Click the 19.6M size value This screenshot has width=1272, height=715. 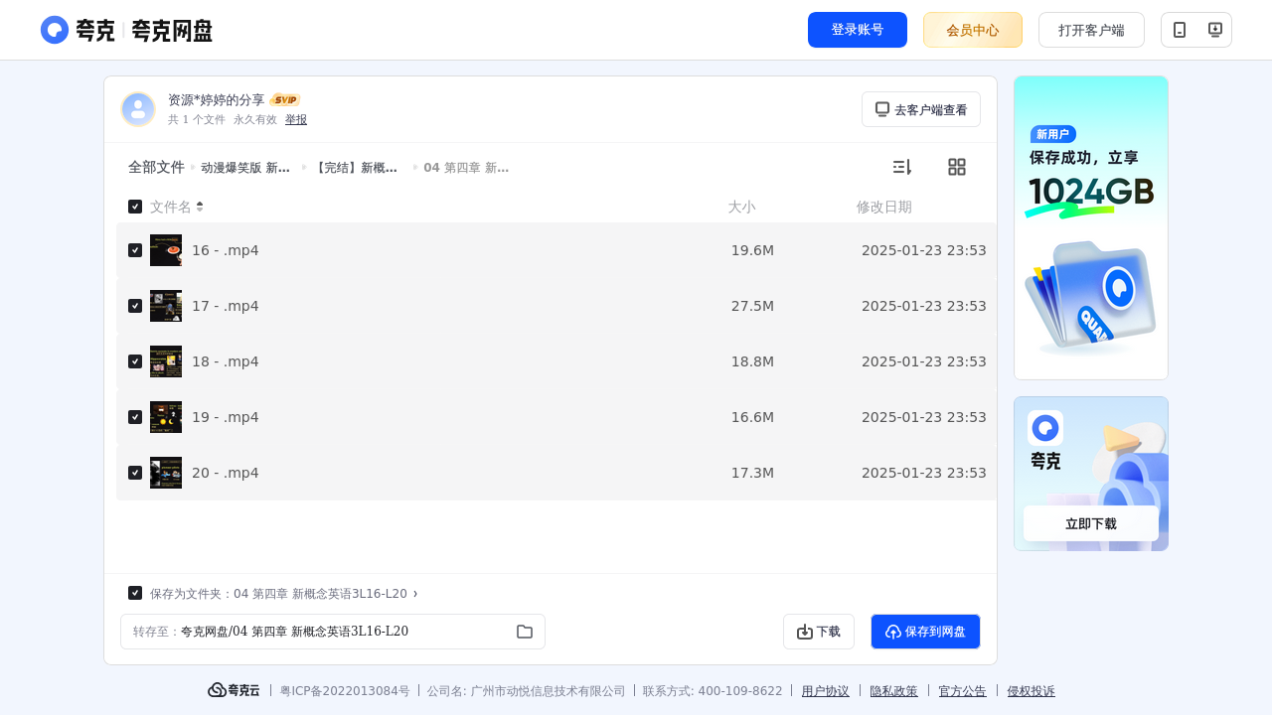tap(752, 250)
